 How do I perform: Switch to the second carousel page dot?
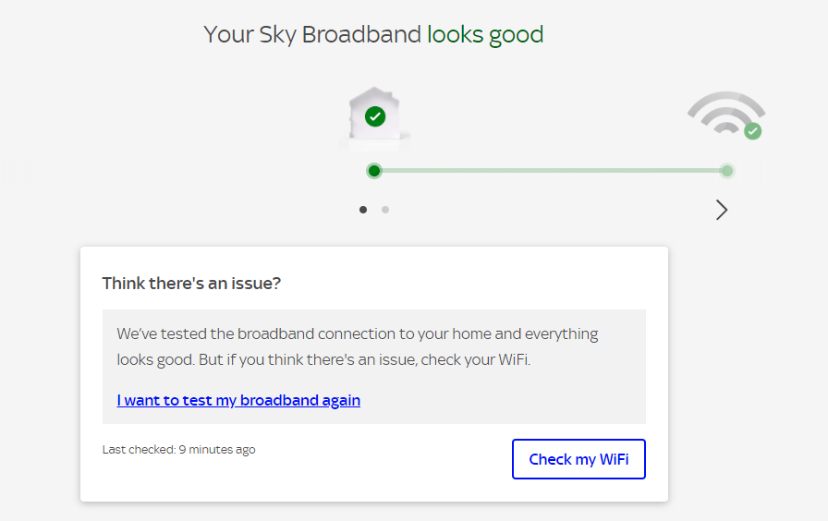tap(385, 210)
